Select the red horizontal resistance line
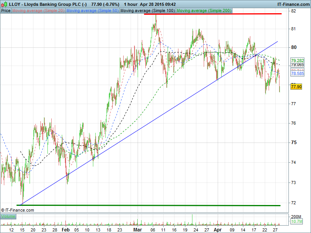The width and height of the screenshot is (311, 233). (212, 14)
